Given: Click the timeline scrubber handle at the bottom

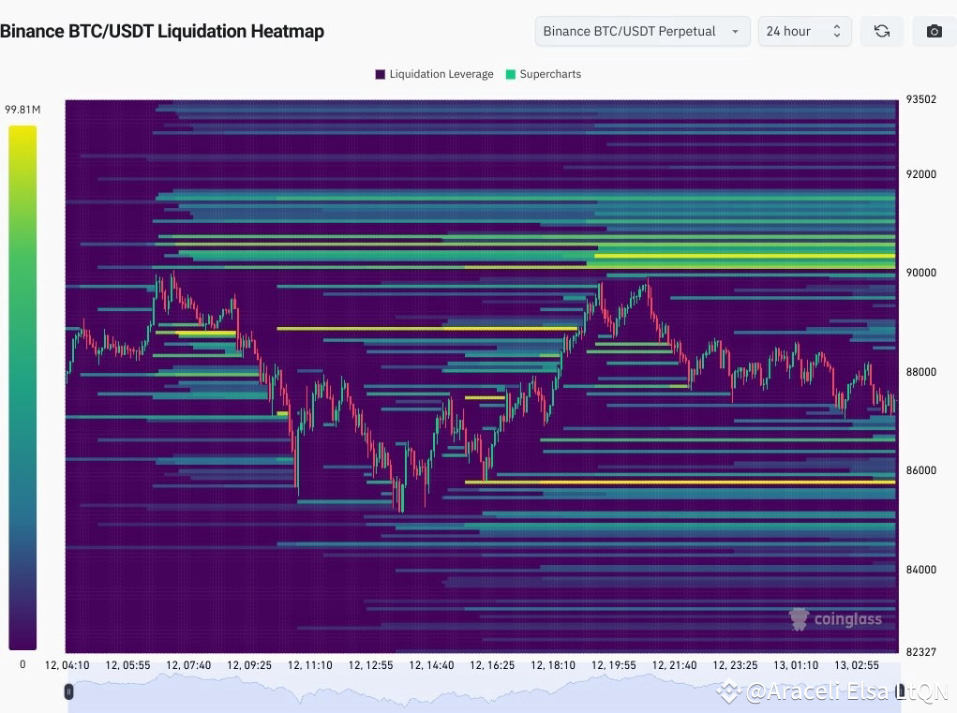Looking at the screenshot, I should [67, 691].
